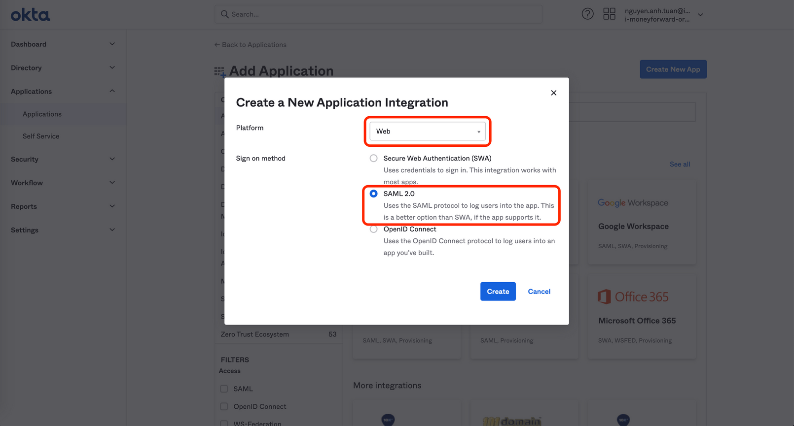Click the Create New App button
Screen dimensions: 794x426
point(673,69)
